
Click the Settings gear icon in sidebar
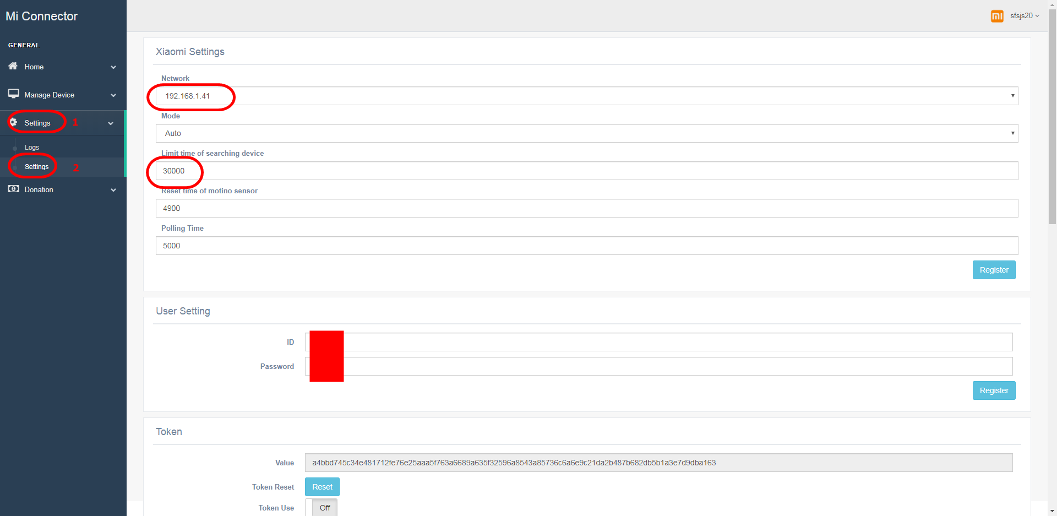click(x=13, y=122)
